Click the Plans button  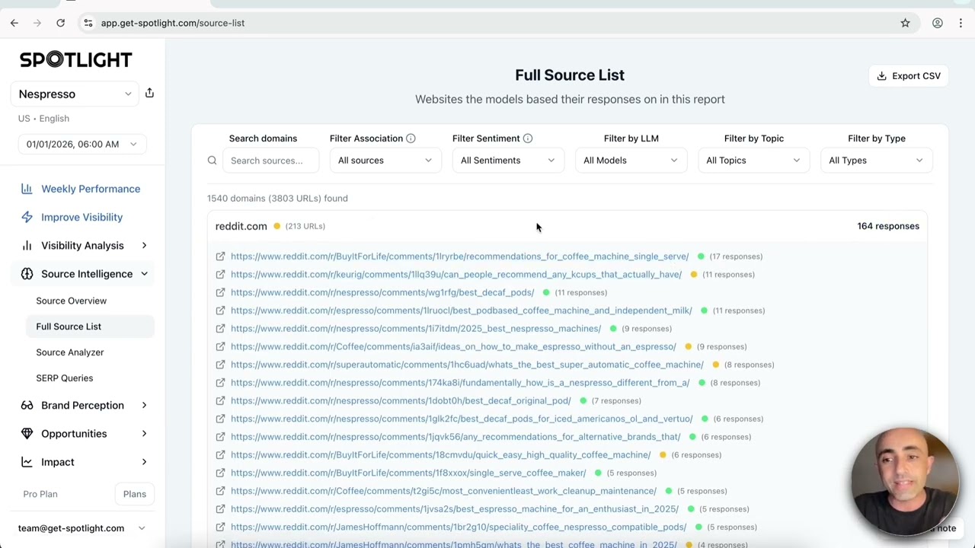(135, 494)
